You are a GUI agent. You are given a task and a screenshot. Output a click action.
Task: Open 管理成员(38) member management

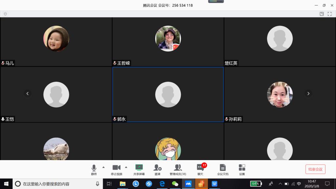178,169
